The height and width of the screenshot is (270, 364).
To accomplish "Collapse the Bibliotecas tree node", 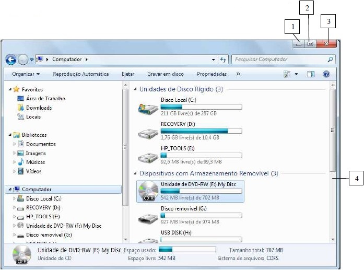I will tap(10, 135).
